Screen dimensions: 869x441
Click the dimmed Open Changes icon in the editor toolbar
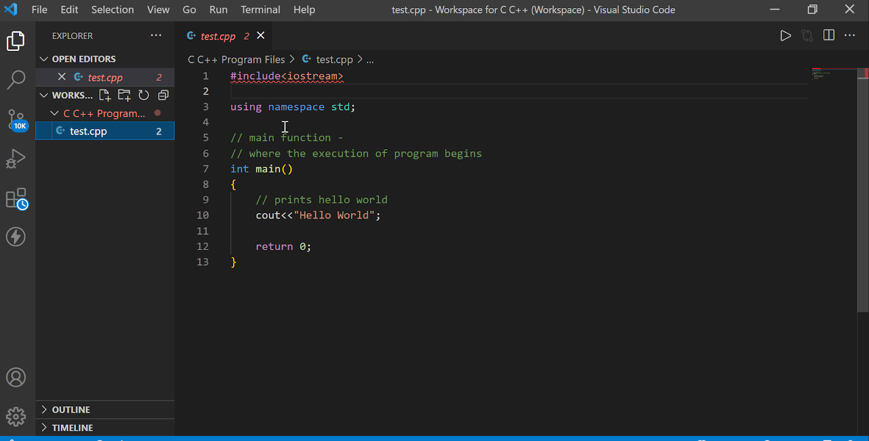[807, 36]
